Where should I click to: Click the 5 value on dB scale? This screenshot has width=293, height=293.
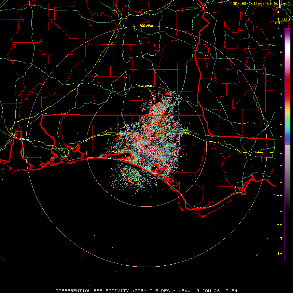point(281,65)
